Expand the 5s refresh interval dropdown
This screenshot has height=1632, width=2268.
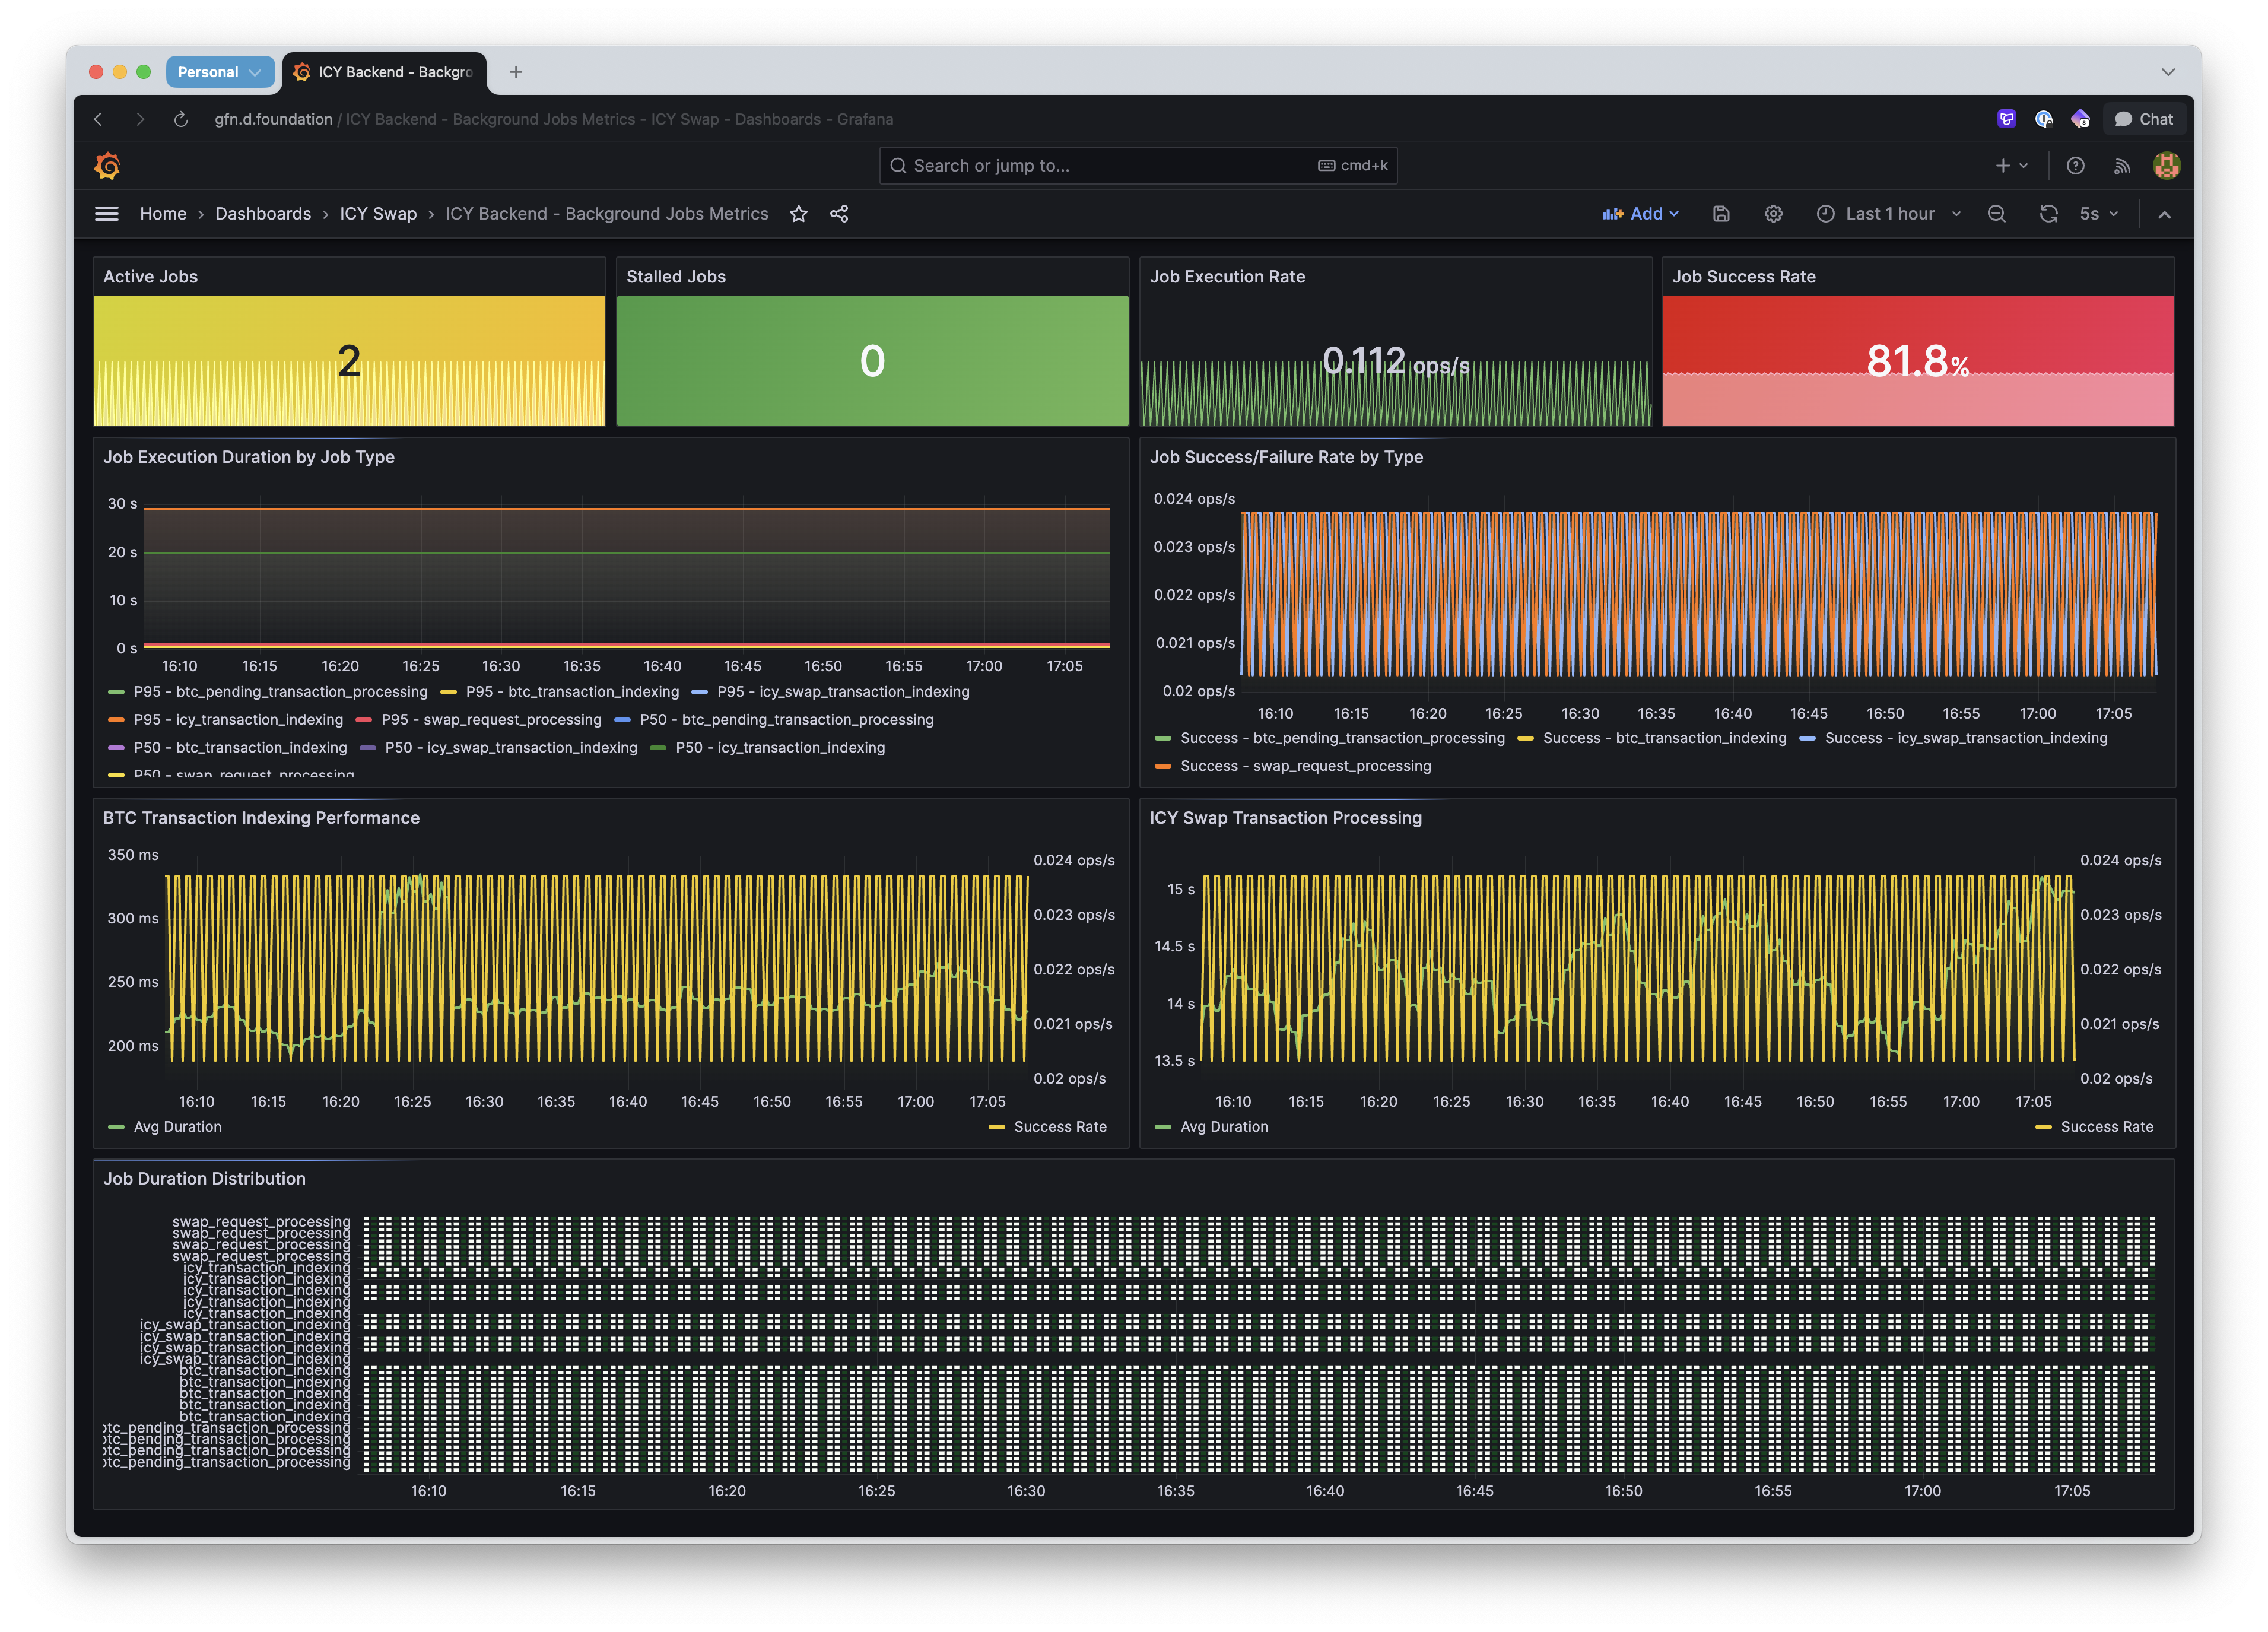2099,214
